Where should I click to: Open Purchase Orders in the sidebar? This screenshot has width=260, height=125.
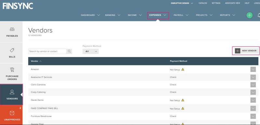11,74
